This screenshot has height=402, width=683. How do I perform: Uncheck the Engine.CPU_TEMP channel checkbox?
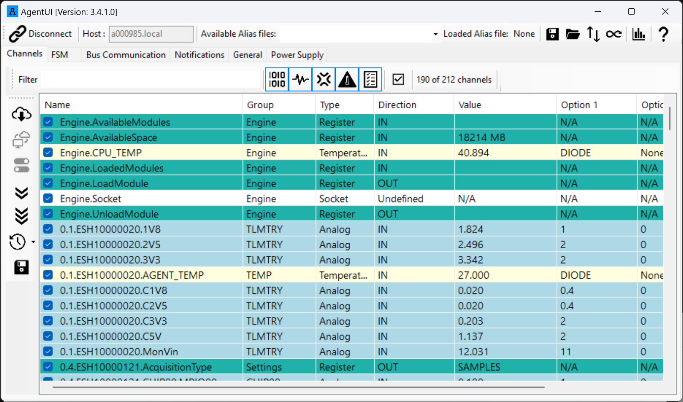click(48, 152)
